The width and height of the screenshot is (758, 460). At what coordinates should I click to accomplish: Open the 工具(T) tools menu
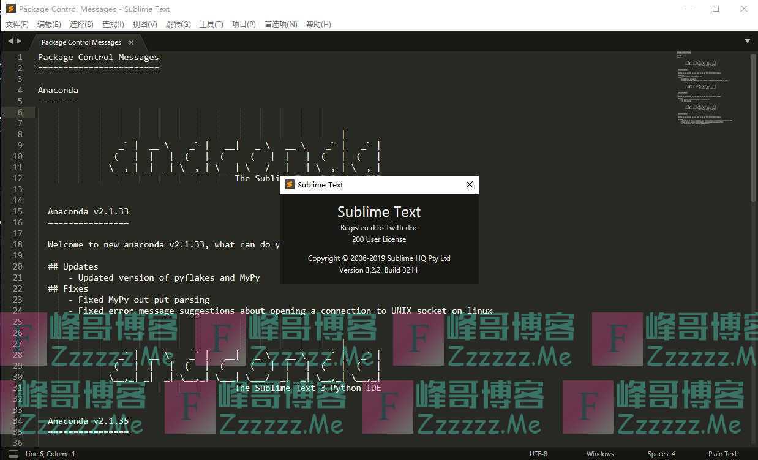point(211,24)
